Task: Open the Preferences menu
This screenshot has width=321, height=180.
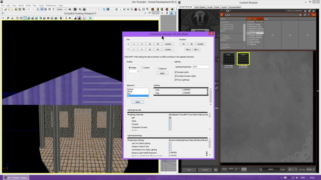Action: coord(51,5)
